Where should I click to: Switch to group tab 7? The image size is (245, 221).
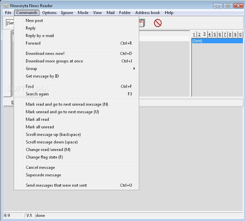(225, 34)
